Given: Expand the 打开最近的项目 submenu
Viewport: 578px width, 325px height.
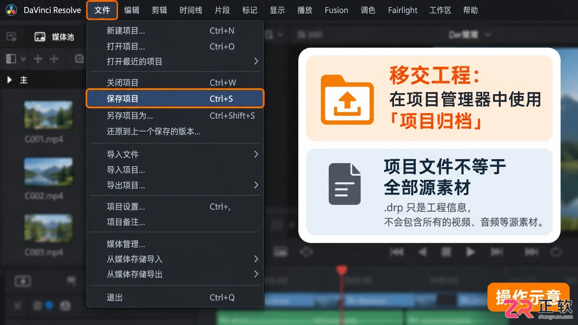Looking at the screenshot, I should click(256, 61).
